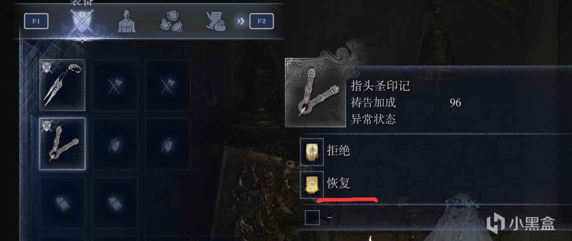Open the character body status tab
The height and width of the screenshot is (241, 572).
point(126,21)
